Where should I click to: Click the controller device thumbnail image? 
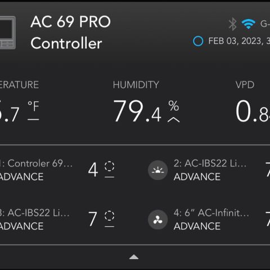click(x=7, y=33)
